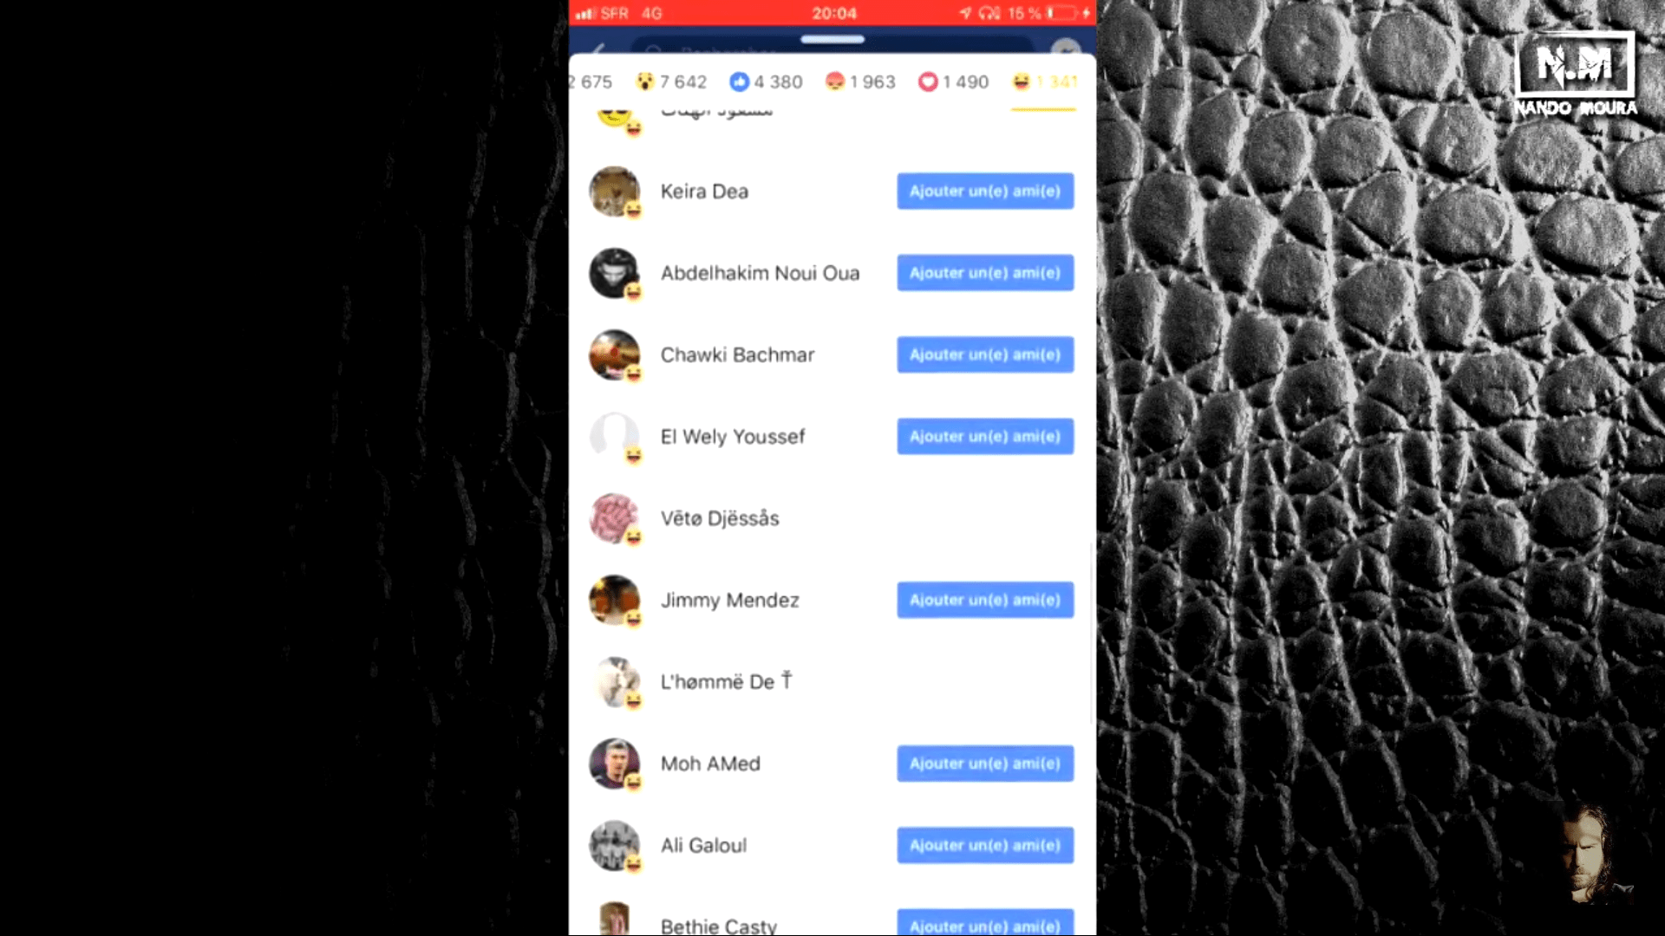Show the Love reactions tab 1 490

click(x=953, y=81)
